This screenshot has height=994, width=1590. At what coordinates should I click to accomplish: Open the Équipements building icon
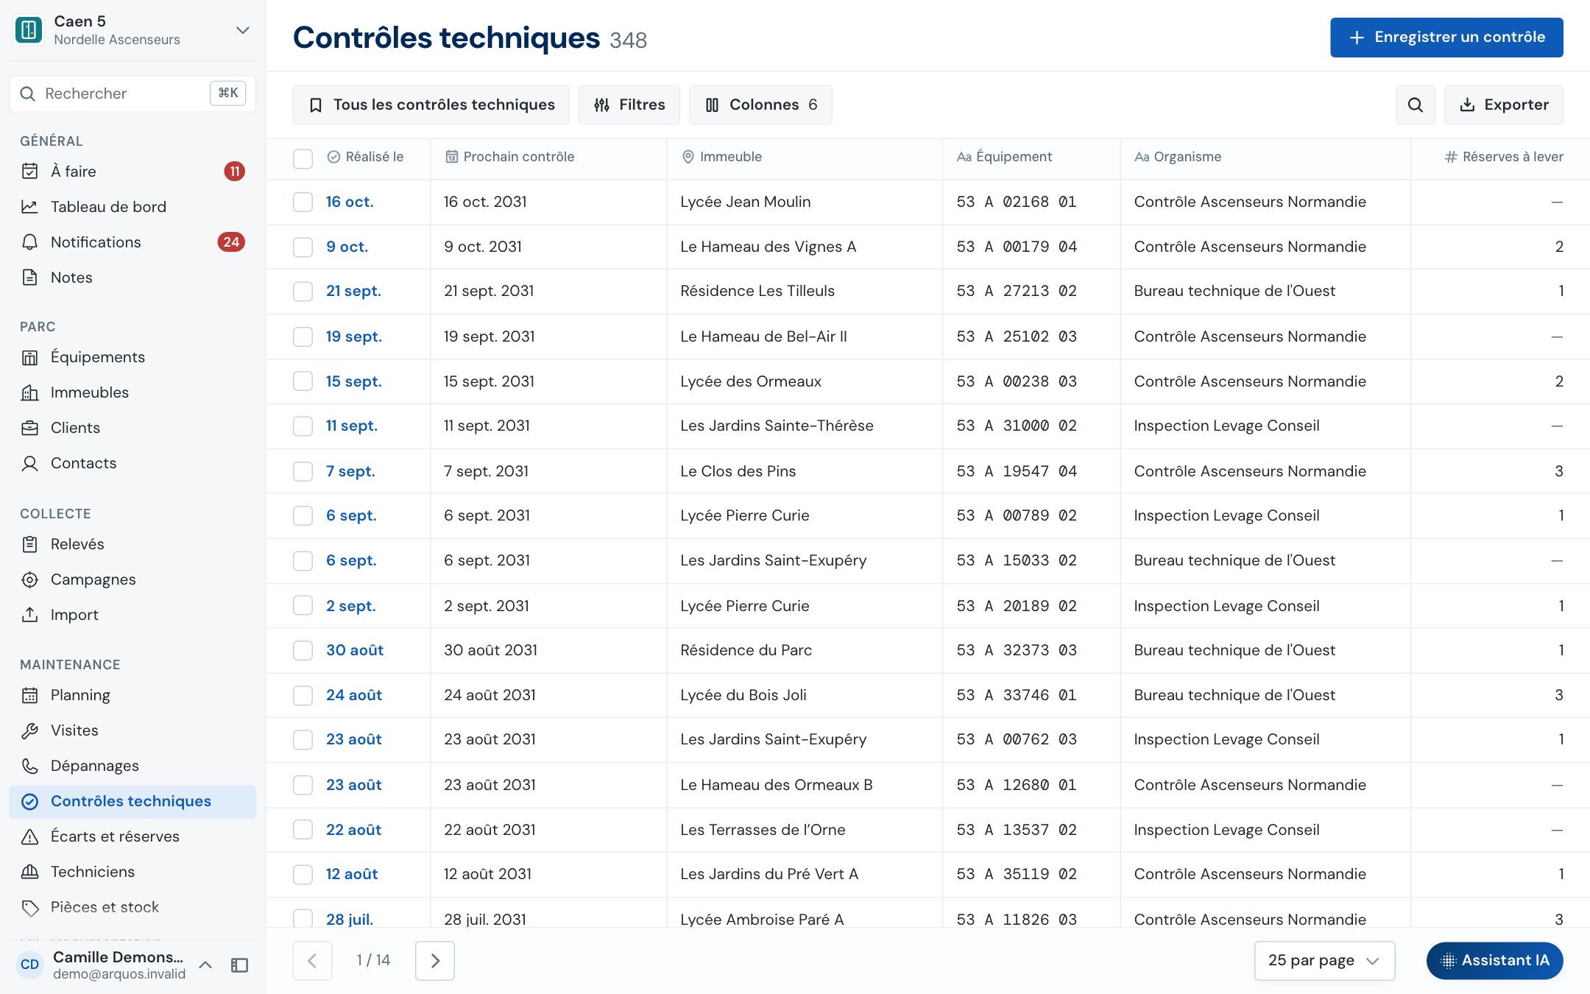click(x=29, y=357)
